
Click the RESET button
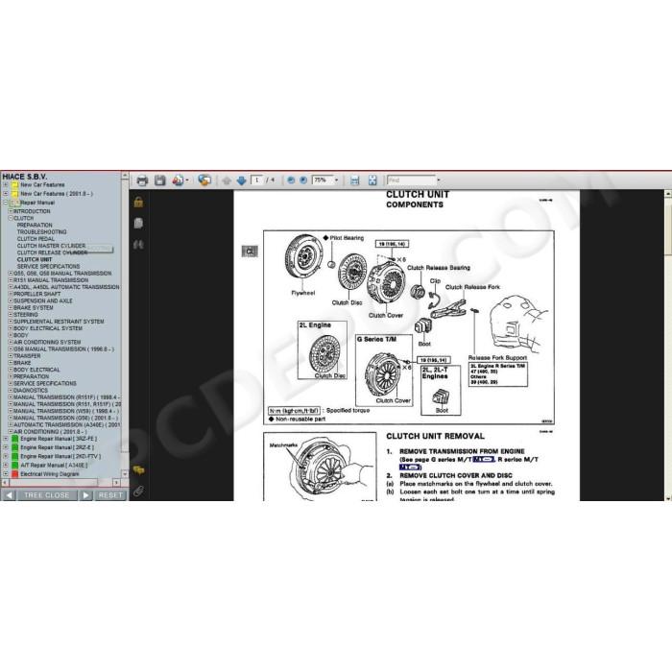pos(110,495)
